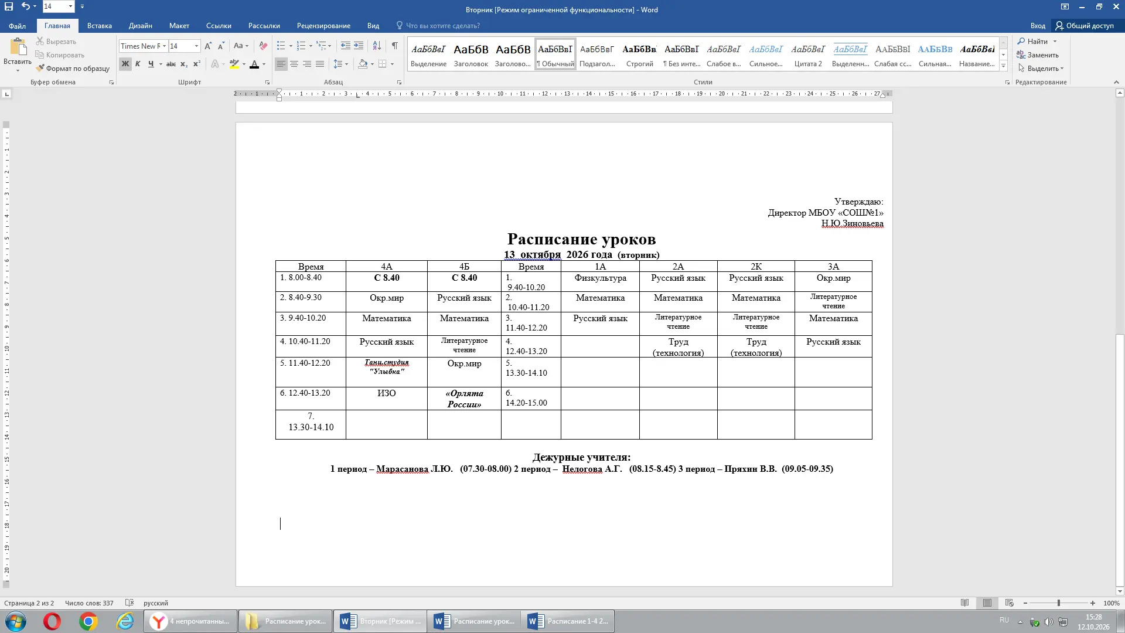The image size is (1125, 633).
Task: Apply the Строгий style from the gallery
Action: 639,55
